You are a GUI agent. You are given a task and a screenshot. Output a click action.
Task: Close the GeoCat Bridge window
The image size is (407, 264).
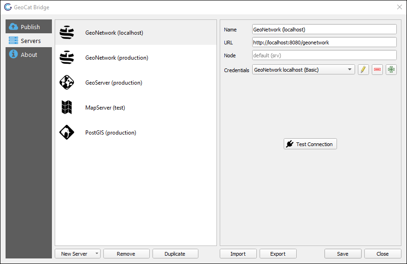[x=400, y=7]
